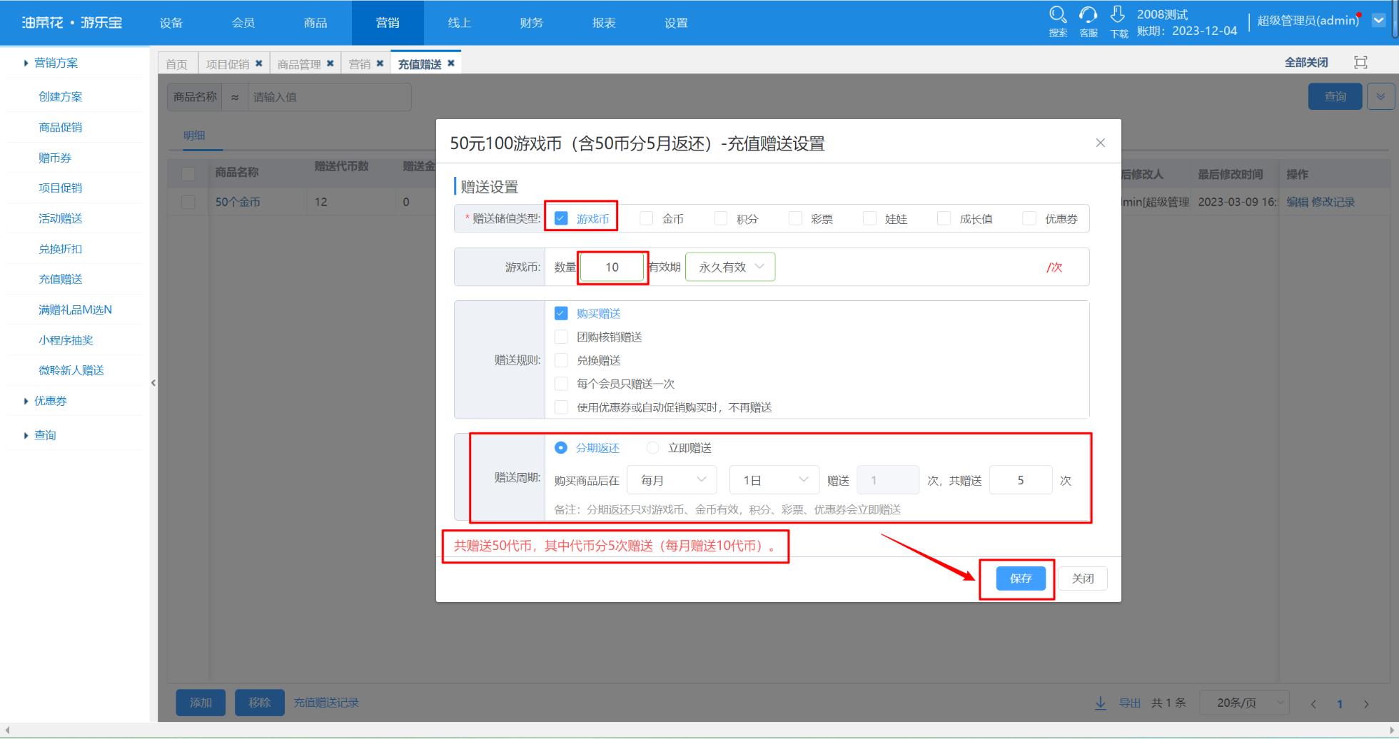
Task: Open the 报表 top menu
Action: [604, 23]
